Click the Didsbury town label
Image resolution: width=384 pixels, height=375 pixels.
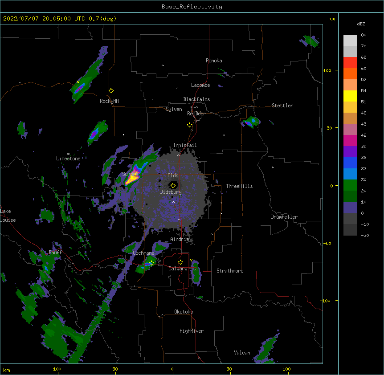(171, 192)
